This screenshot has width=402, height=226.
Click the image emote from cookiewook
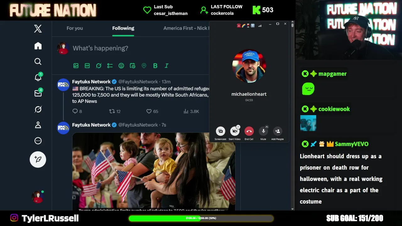(308, 123)
